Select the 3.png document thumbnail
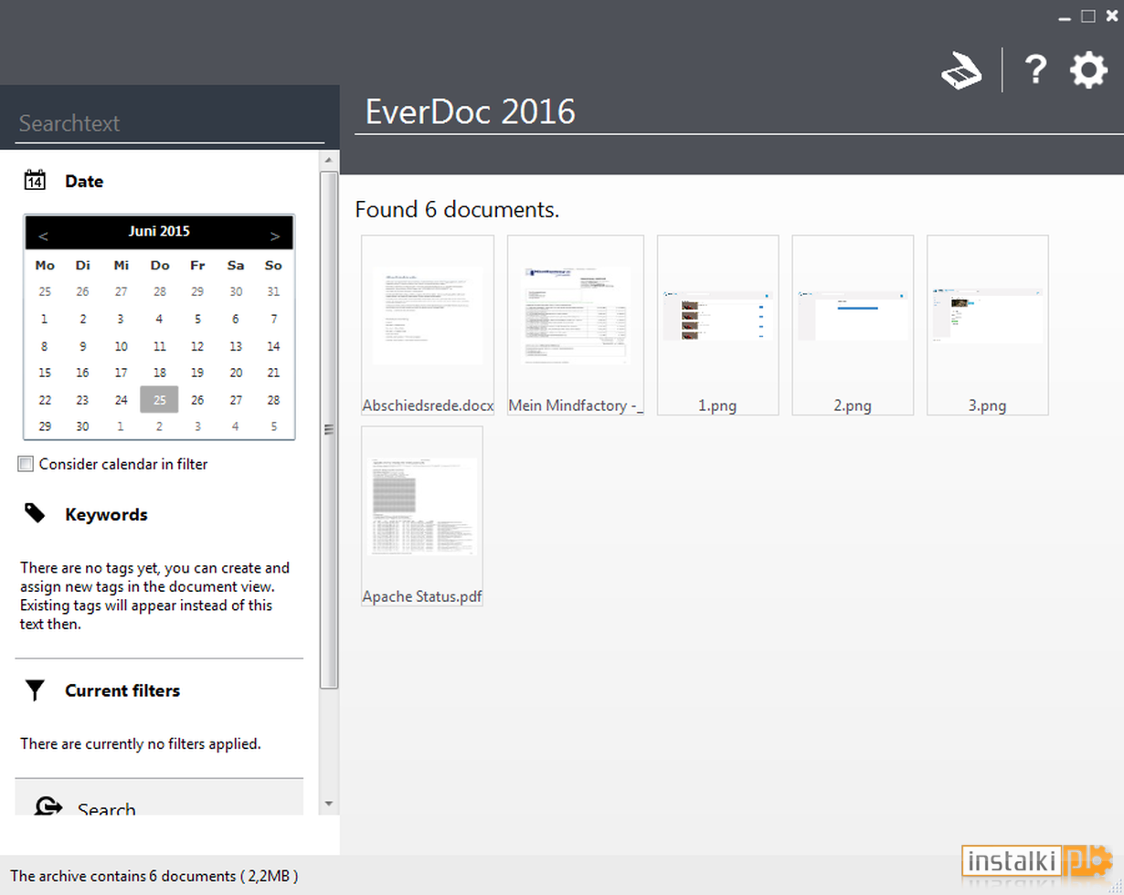Screen dimensions: 1124x895 tap(988, 325)
